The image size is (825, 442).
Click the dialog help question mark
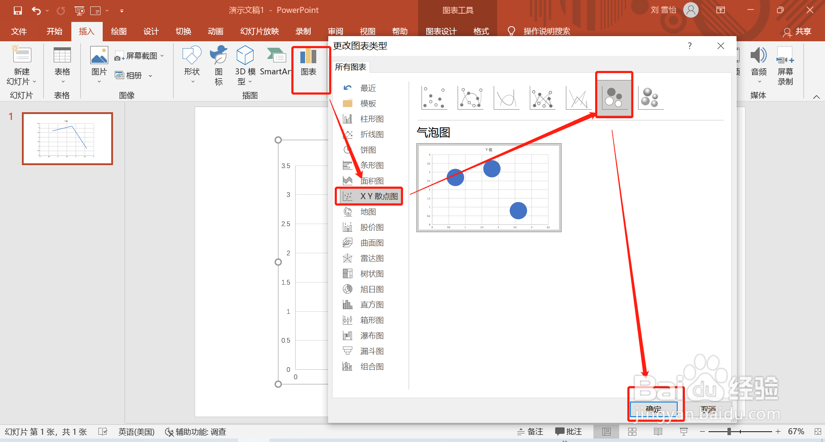[690, 46]
